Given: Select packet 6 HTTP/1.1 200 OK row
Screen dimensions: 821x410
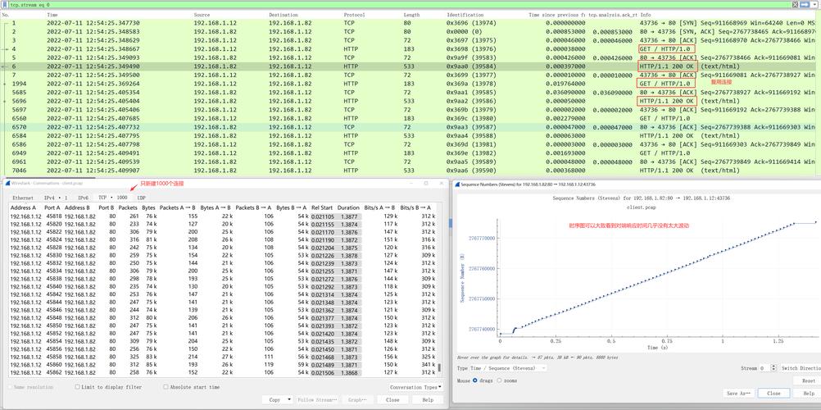Looking at the screenshot, I should tap(408, 66).
